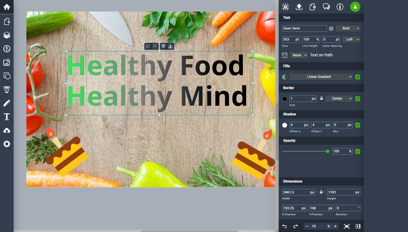Disable the Fills checkbox

click(358, 77)
